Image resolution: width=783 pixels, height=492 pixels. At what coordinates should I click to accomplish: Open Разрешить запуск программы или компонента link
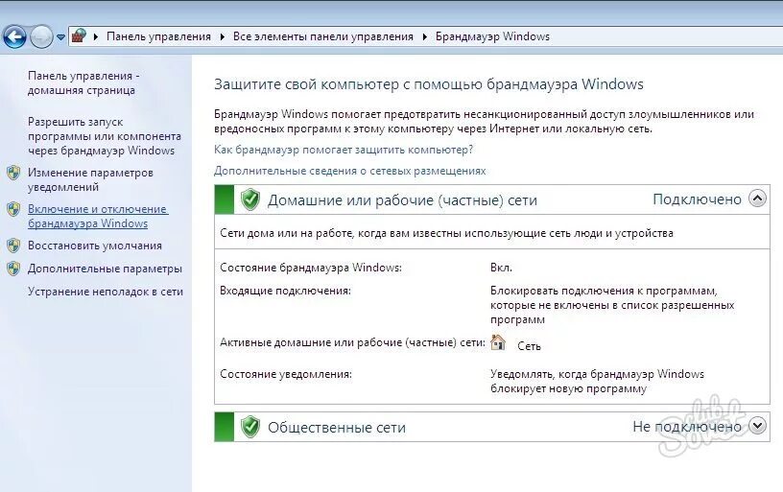tap(105, 136)
